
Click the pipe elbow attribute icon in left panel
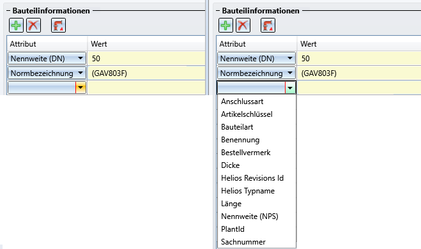(58, 26)
